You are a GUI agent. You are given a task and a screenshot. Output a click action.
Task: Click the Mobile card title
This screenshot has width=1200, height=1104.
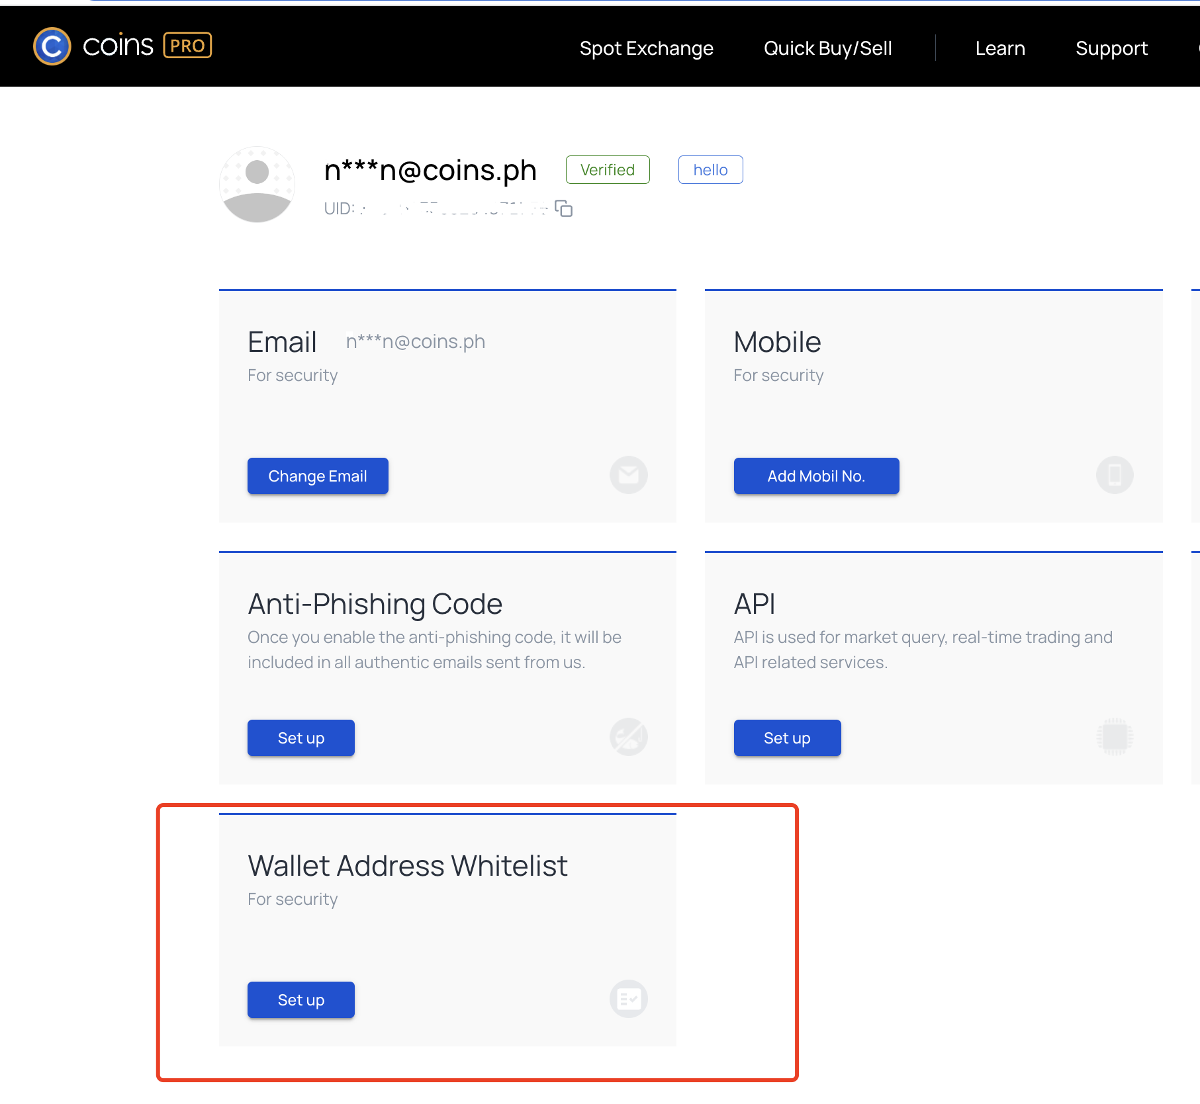coord(777,342)
